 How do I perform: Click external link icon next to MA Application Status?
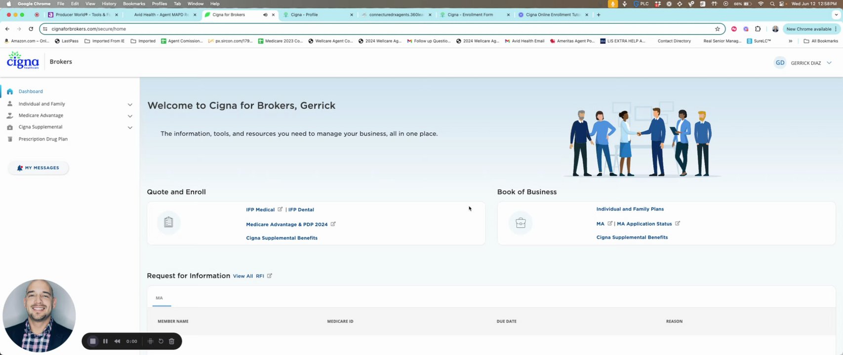(x=678, y=223)
